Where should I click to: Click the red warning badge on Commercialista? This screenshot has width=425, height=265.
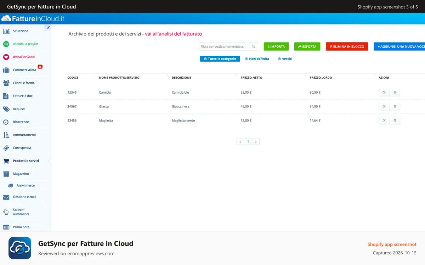click(x=40, y=66)
